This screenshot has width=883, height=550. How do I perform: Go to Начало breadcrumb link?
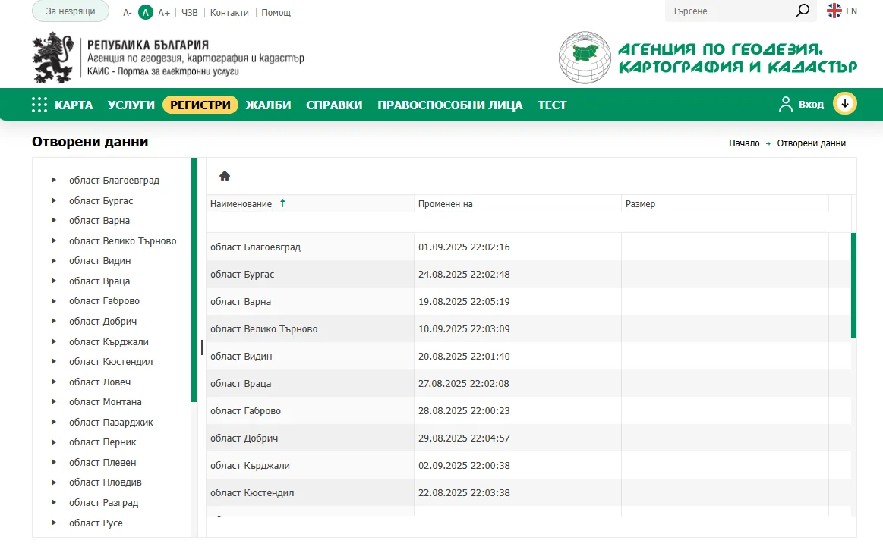coord(744,143)
